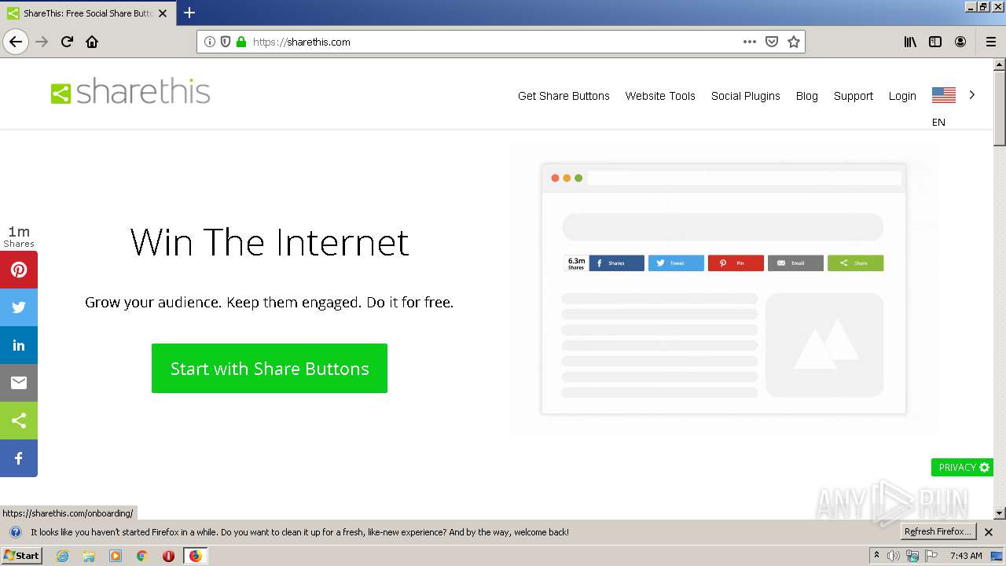Open Social Plugins menu
The image size is (1006, 566).
[746, 96]
